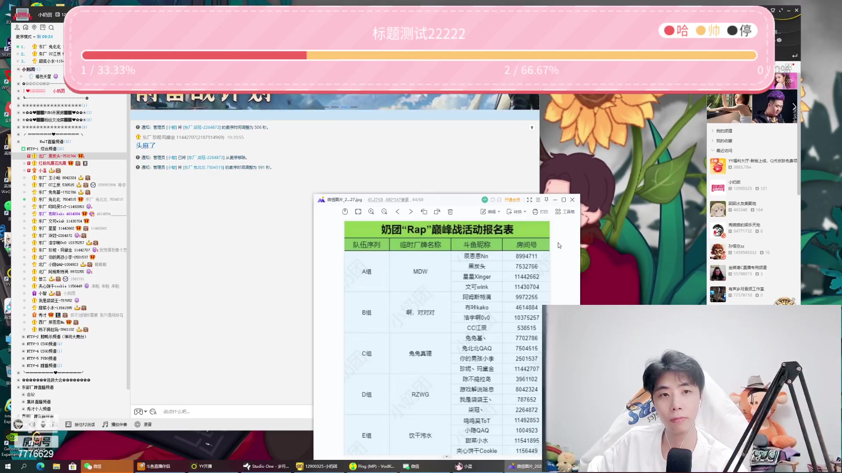Open the search icon in the YY sidebar
Viewport: 842px width, 473px height.
51,27
